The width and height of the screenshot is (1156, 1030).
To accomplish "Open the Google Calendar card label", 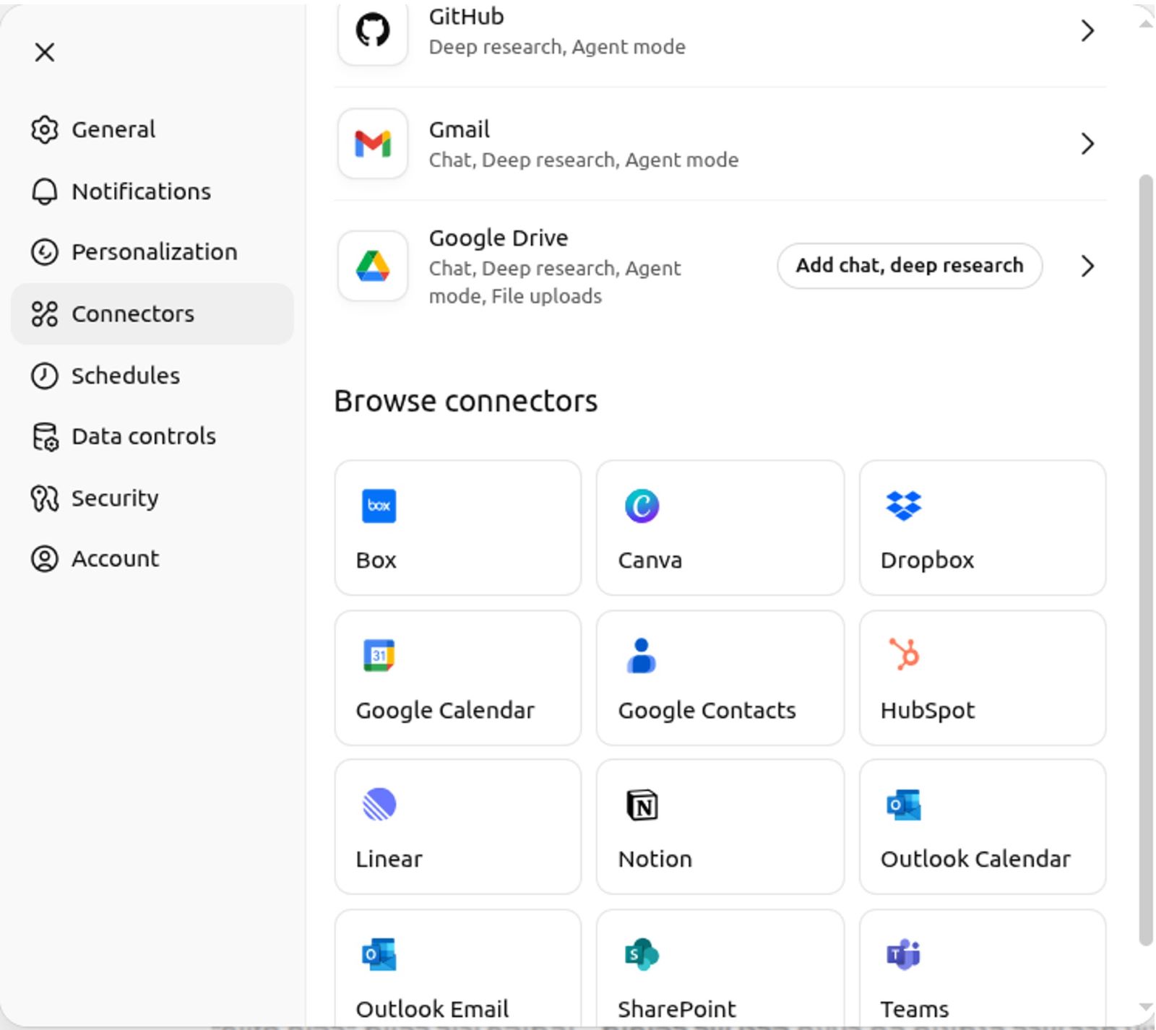I will 445,711.
